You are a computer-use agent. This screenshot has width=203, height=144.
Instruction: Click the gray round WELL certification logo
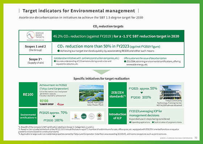pos(91,116)
